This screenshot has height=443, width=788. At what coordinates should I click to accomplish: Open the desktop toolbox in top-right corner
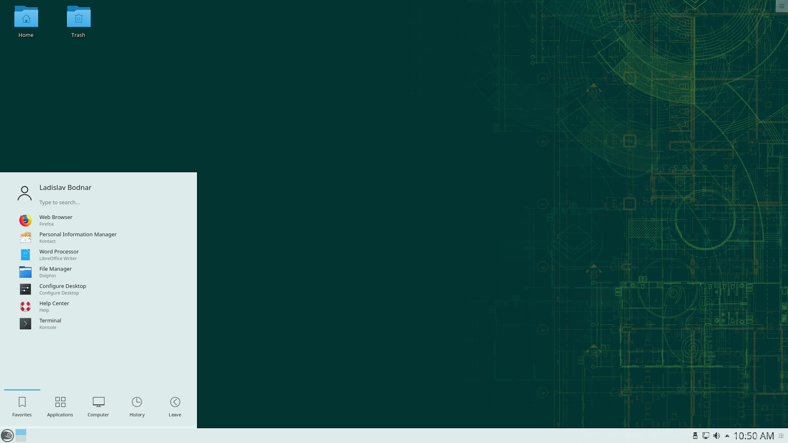tap(781, 6)
